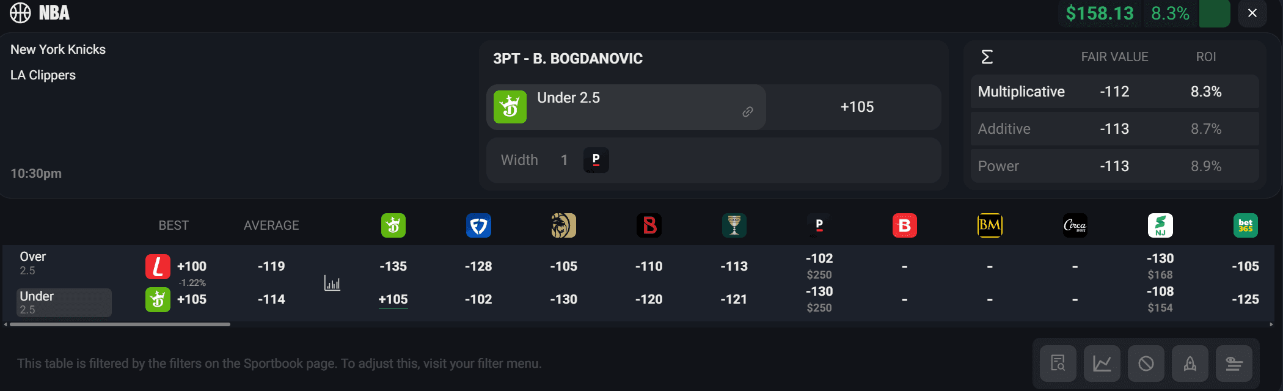Open the bet log search icon
Screen dimensions: 1283x391
coord(1058,364)
